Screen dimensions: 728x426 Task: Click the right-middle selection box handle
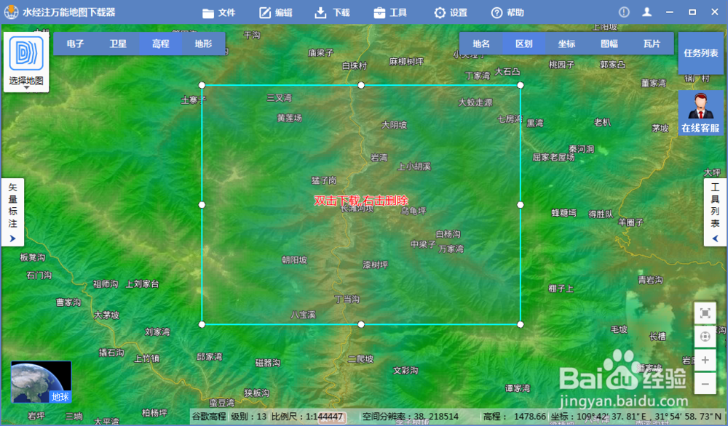(521, 204)
